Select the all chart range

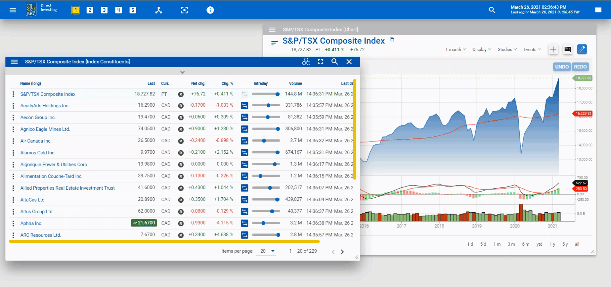(577, 244)
